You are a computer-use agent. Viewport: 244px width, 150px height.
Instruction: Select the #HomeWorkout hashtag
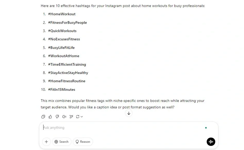(62, 14)
